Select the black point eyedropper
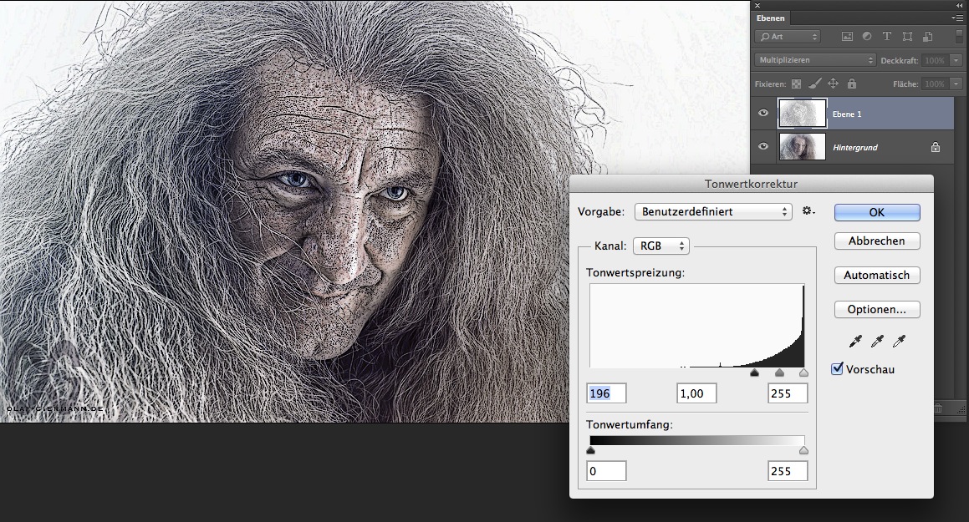 855,341
